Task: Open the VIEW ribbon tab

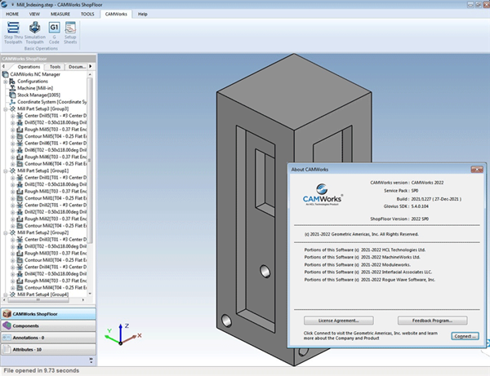Action: (34, 14)
